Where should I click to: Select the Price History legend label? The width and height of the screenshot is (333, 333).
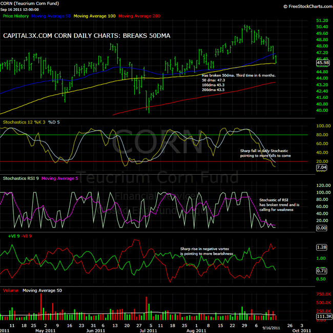point(15,16)
